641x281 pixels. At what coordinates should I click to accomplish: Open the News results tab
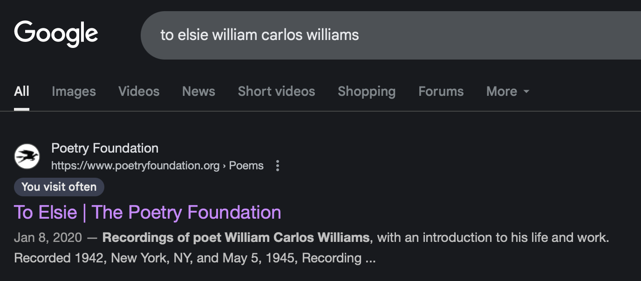click(198, 91)
